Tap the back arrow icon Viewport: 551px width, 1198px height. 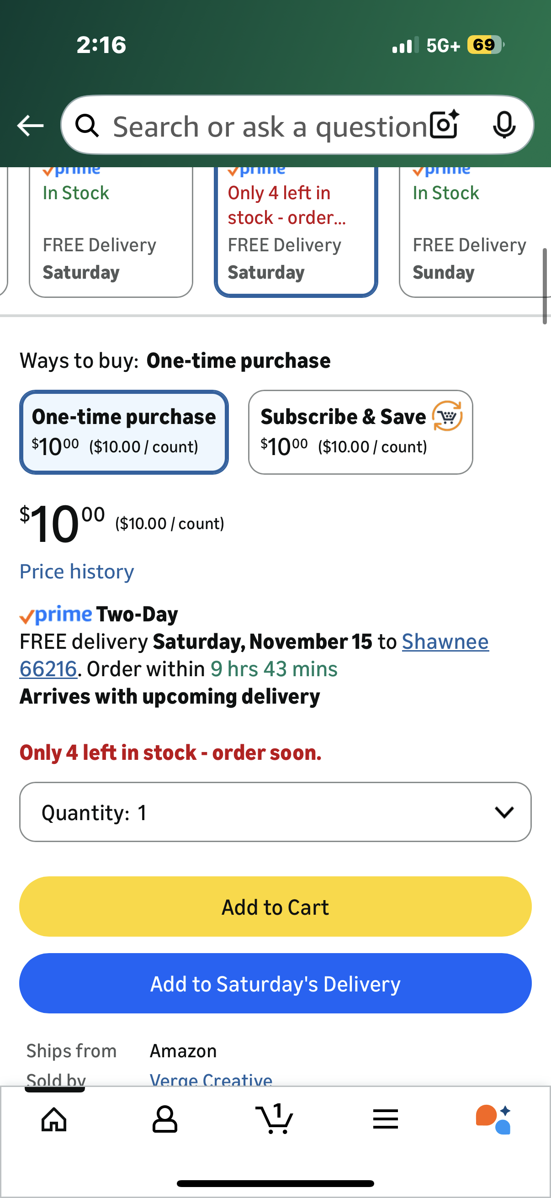point(30,126)
